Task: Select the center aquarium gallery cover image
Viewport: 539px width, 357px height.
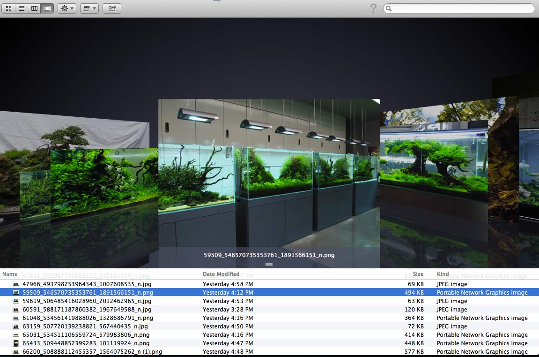Action: point(269,173)
